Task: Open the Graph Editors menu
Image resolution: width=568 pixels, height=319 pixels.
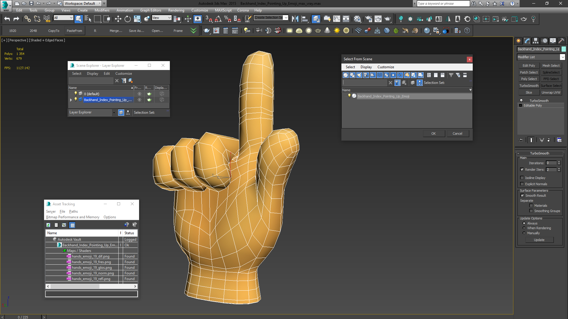Action: (151, 10)
